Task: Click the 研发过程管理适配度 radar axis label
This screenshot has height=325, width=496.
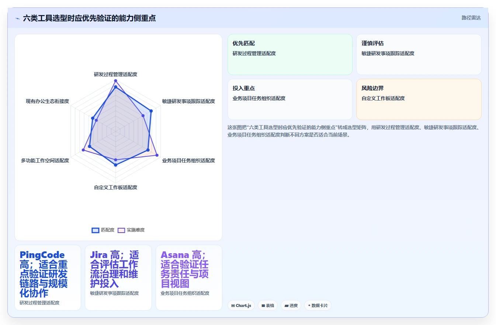Action: (x=115, y=74)
